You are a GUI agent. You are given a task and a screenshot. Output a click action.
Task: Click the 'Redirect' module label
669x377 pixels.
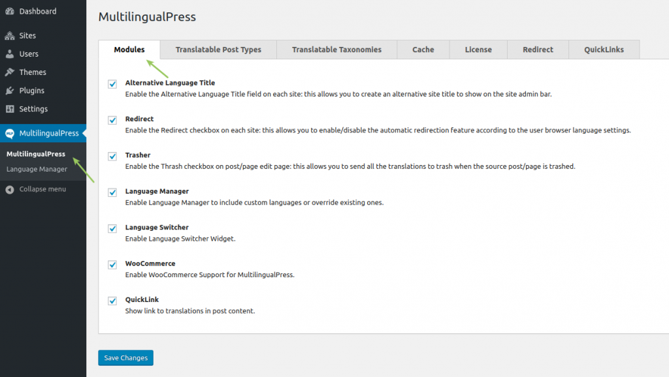pyautogui.click(x=139, y=119)
